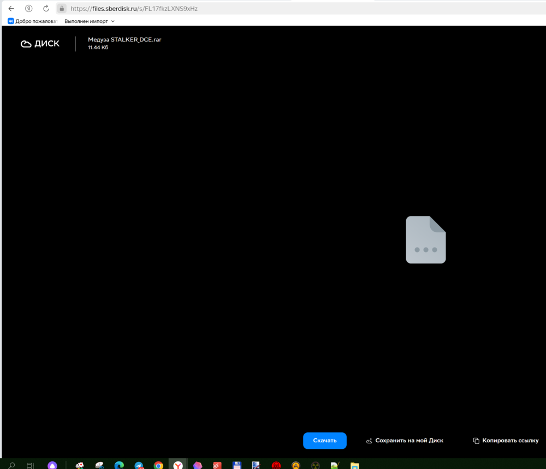The height and width of the screenshot is (469, 546).
Task: Launch Alice assistant purple taskbar icon
Action: coord(52,465)
